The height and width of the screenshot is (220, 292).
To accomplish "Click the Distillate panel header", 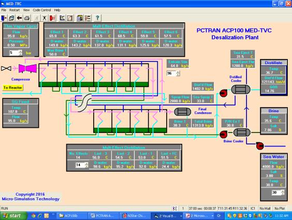I will pos(273,63).
